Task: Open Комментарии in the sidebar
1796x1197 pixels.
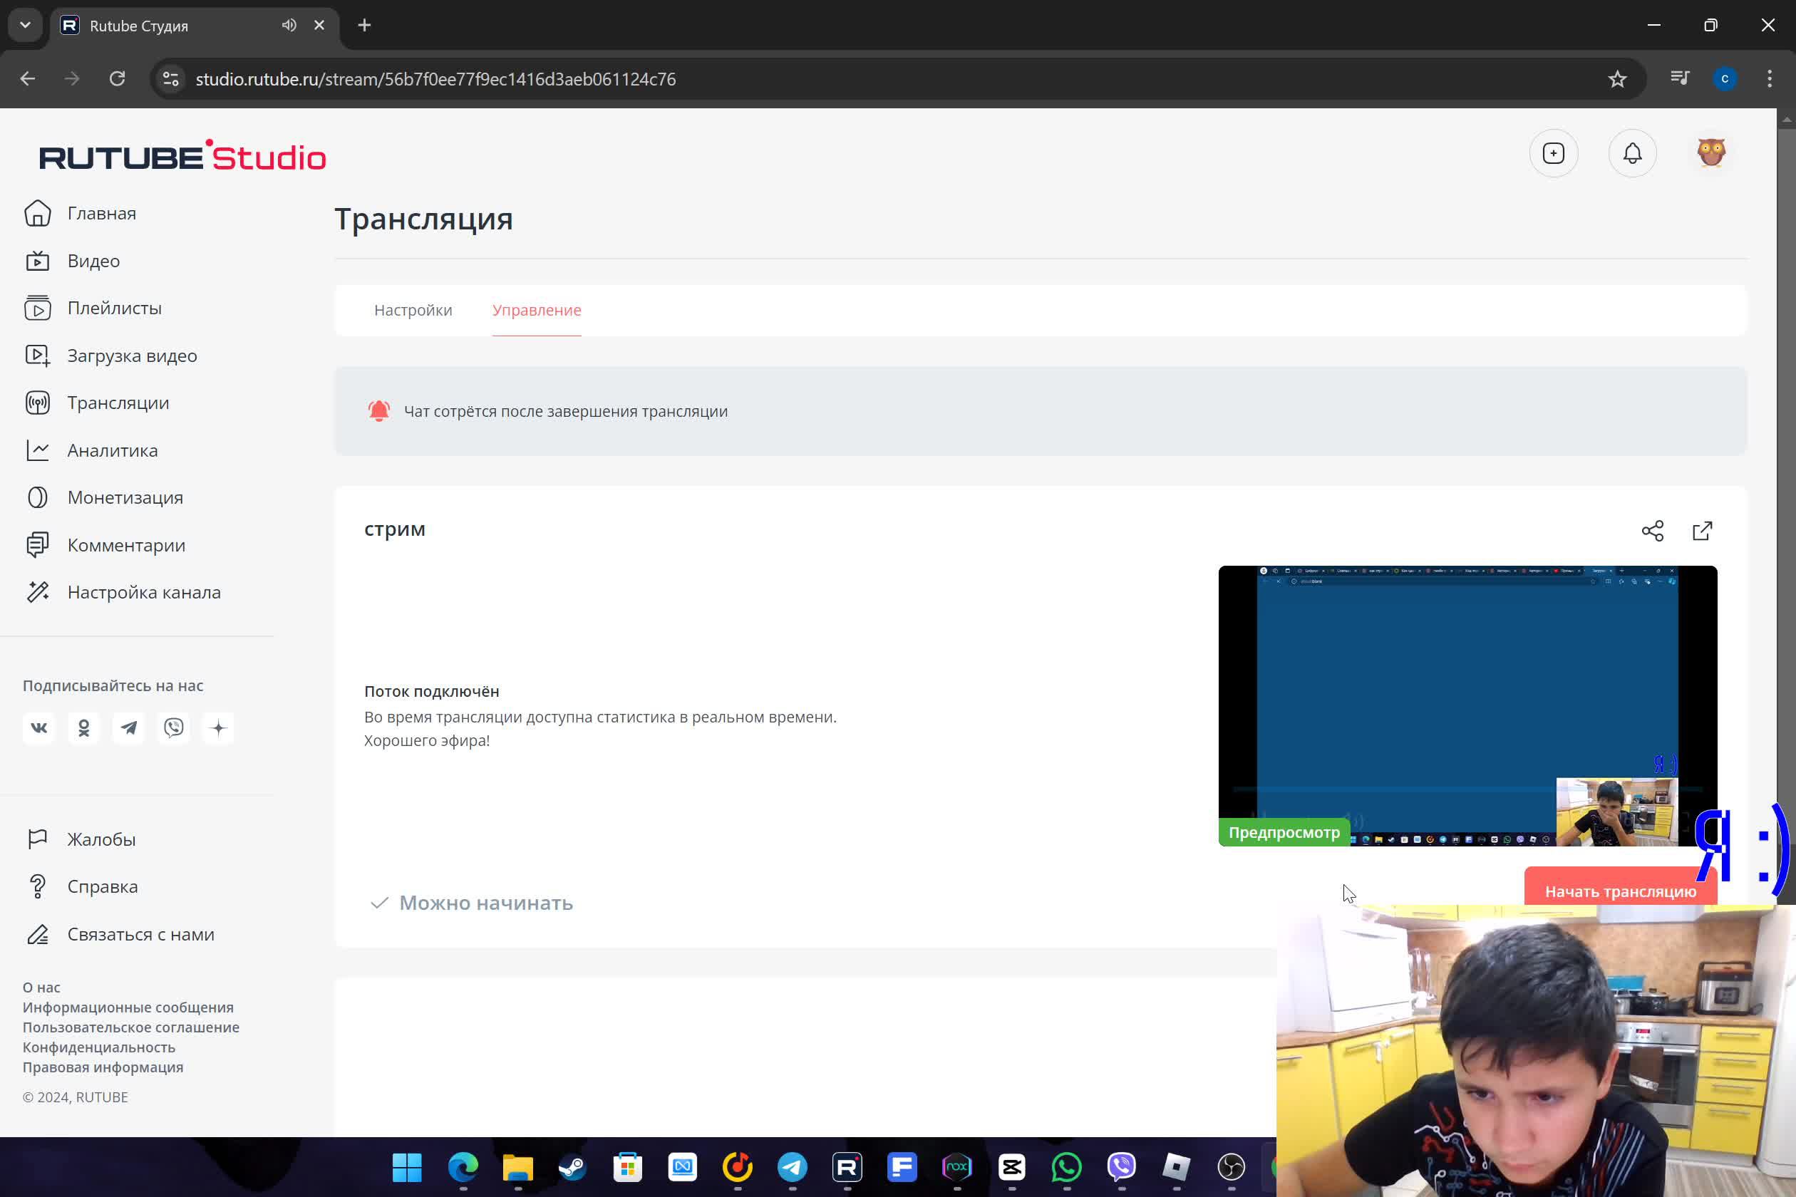Action: (105, 545)
